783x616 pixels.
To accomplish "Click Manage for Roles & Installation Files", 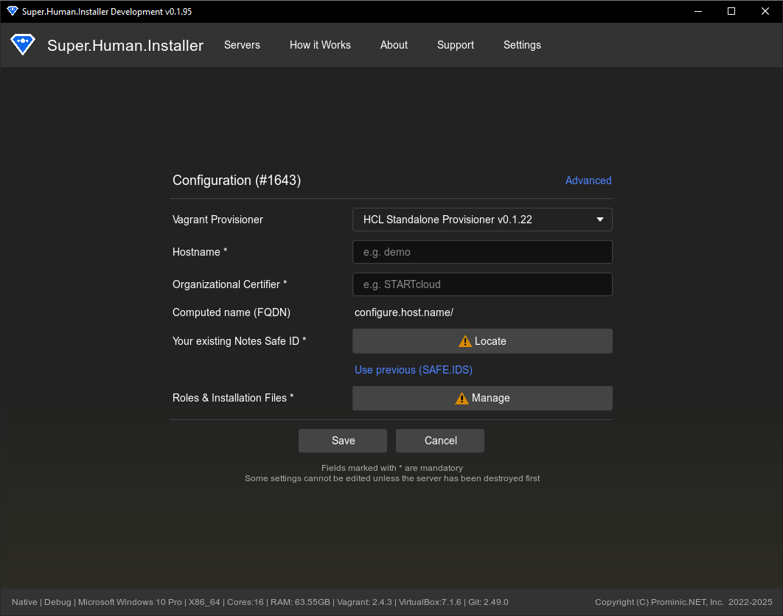I will tap(482, 398).
